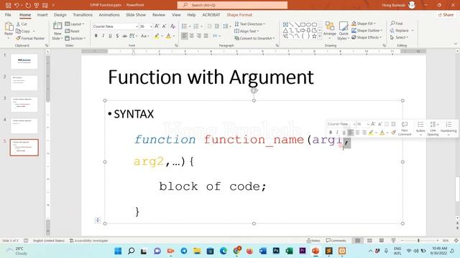Open the File menu
This screenshot has height=258, width=460.
tap(8, 14)
